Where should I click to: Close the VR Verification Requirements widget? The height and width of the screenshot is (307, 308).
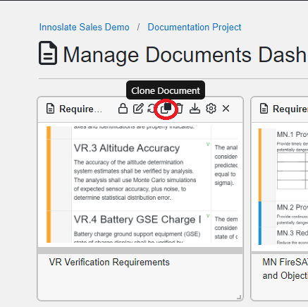(226, 109)
